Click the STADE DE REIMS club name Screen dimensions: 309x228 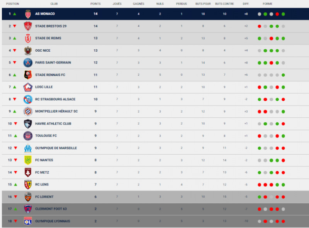click(48, 38)
